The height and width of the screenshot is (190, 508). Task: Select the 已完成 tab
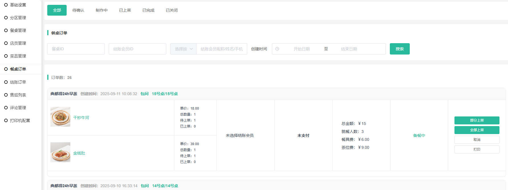[x=148, y=10]
